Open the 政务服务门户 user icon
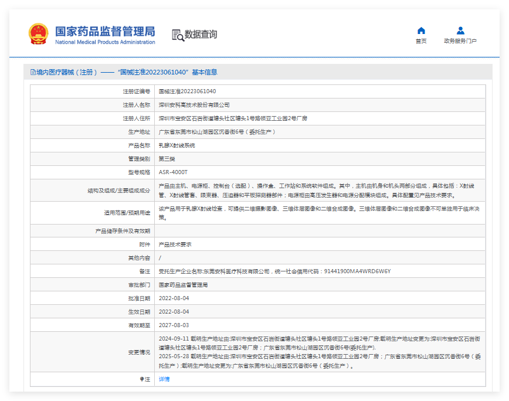Screen dimensions: 509x401 [460, 30]
